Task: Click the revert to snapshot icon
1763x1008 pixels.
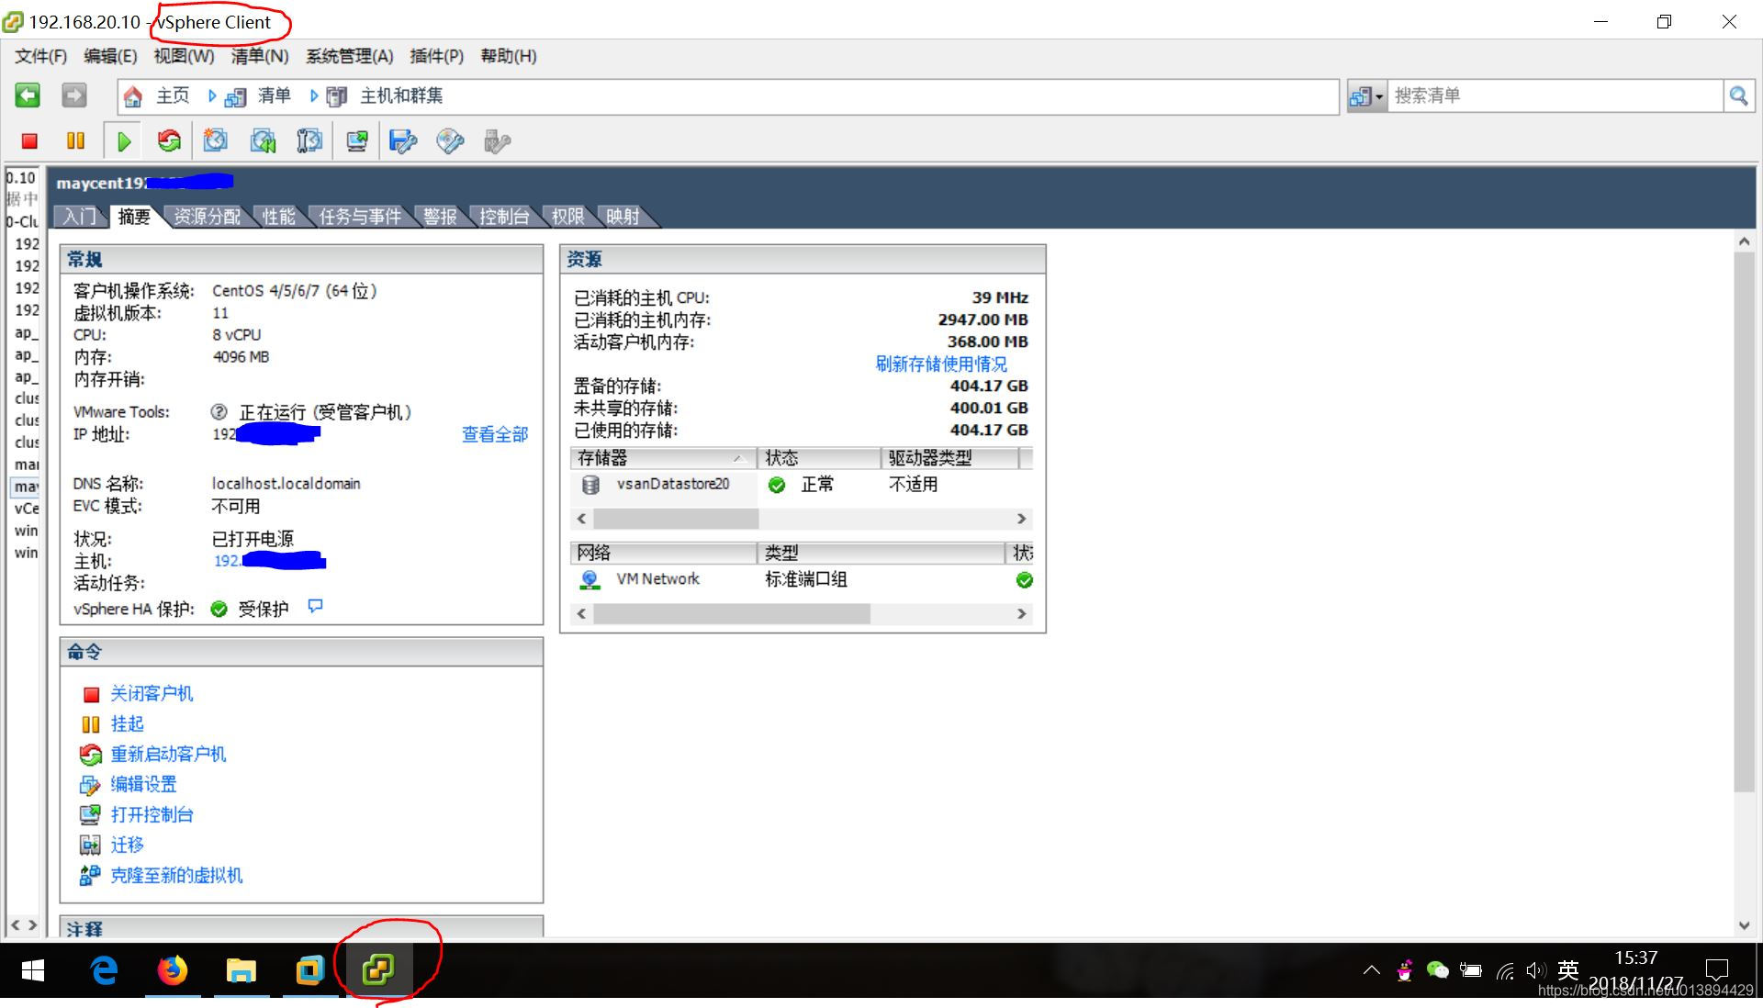Action: pyautogui.click(x=263, y=140)
